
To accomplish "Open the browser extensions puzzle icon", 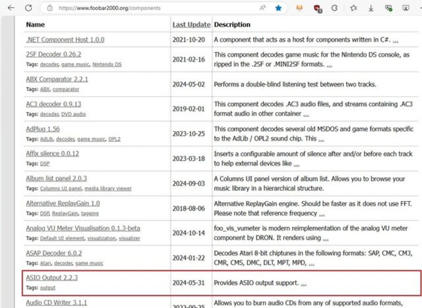I will [334, 8].
